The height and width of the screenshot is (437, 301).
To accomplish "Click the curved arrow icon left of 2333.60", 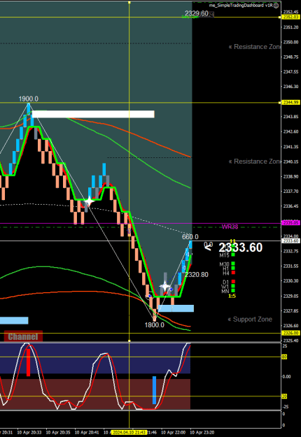I will [209, 247].
